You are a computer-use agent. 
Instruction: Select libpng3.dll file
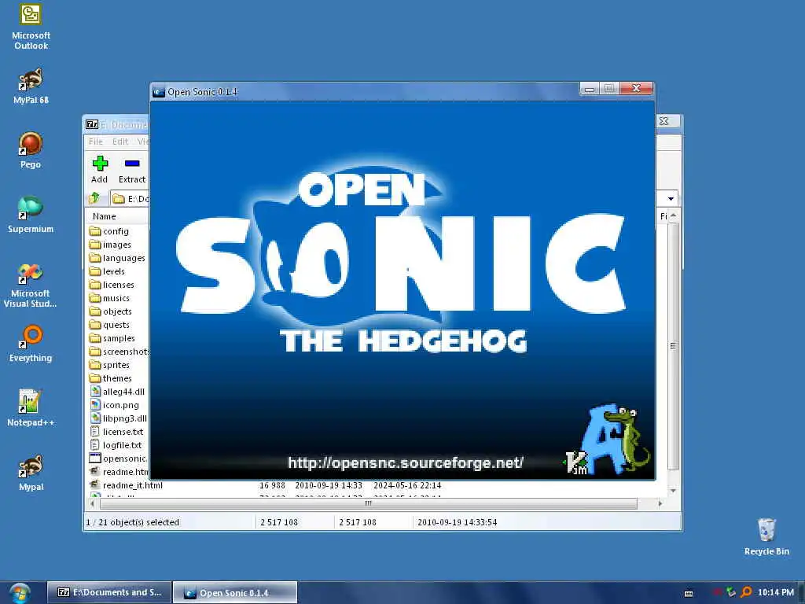118,418
